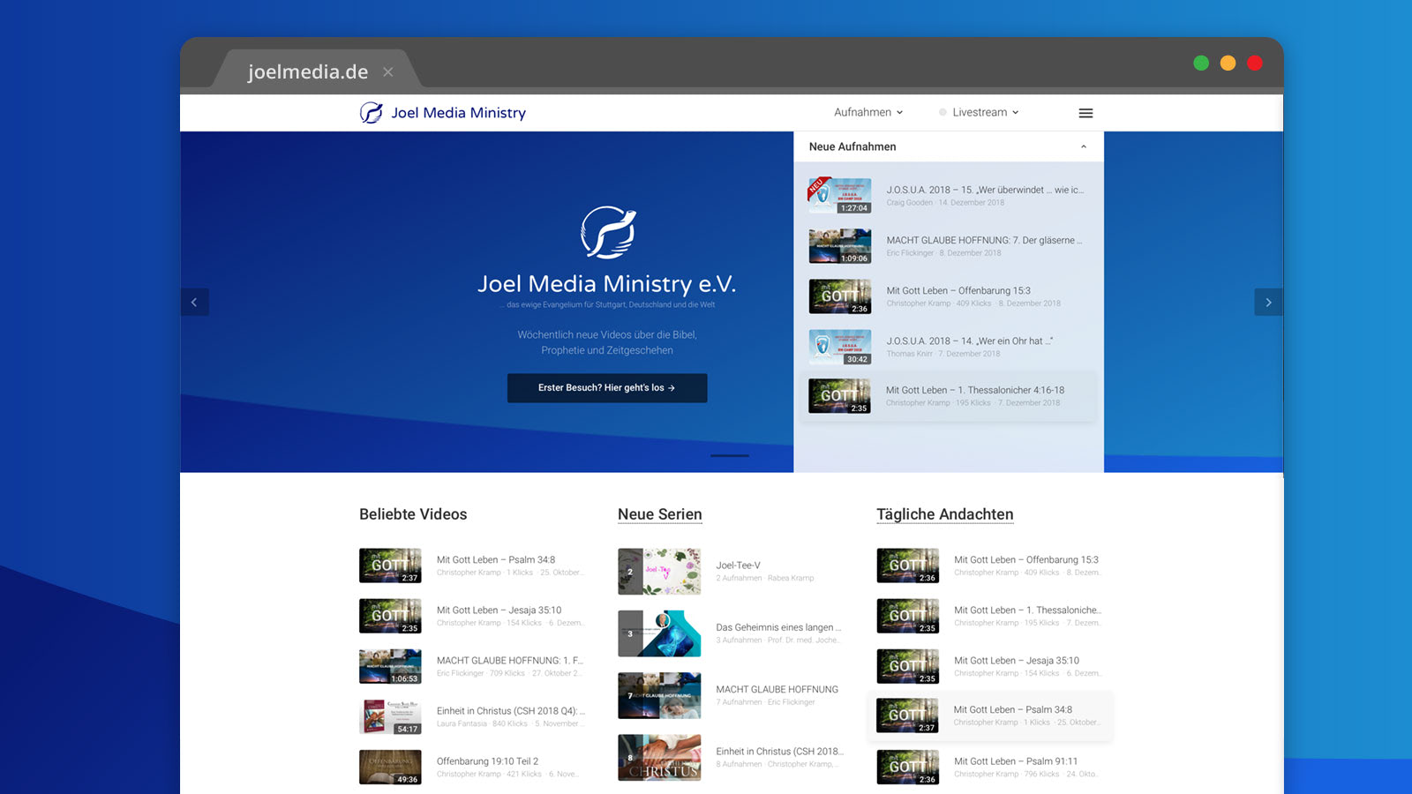Click the Tägliche Andachten heading link

tap(945, 514)
